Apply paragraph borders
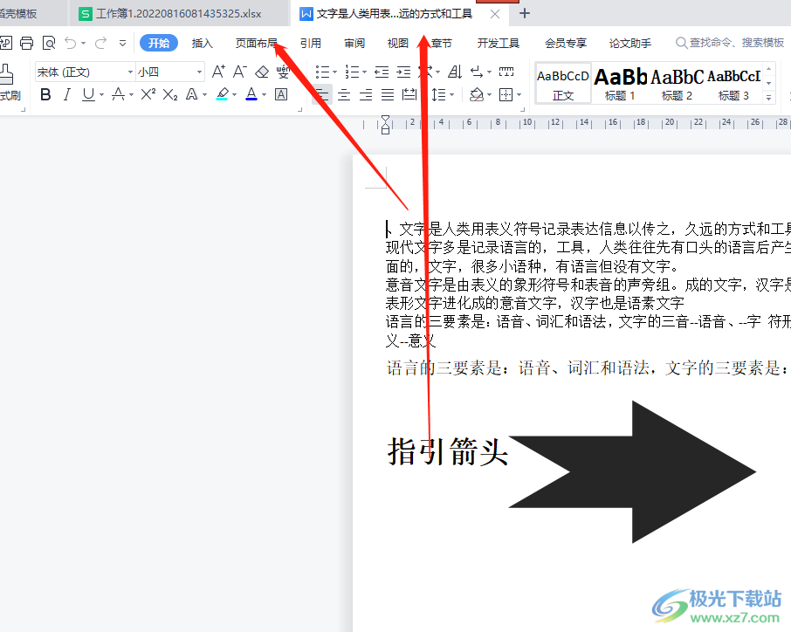This screenshot has height=632, width=791. coord(506,94)
